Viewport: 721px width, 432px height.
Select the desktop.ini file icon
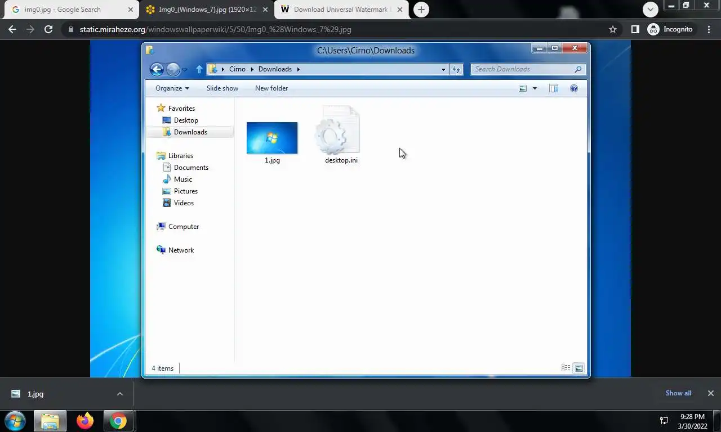click(x=338, y=130)
